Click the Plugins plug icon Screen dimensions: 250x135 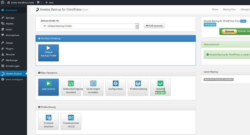point(3,49)
